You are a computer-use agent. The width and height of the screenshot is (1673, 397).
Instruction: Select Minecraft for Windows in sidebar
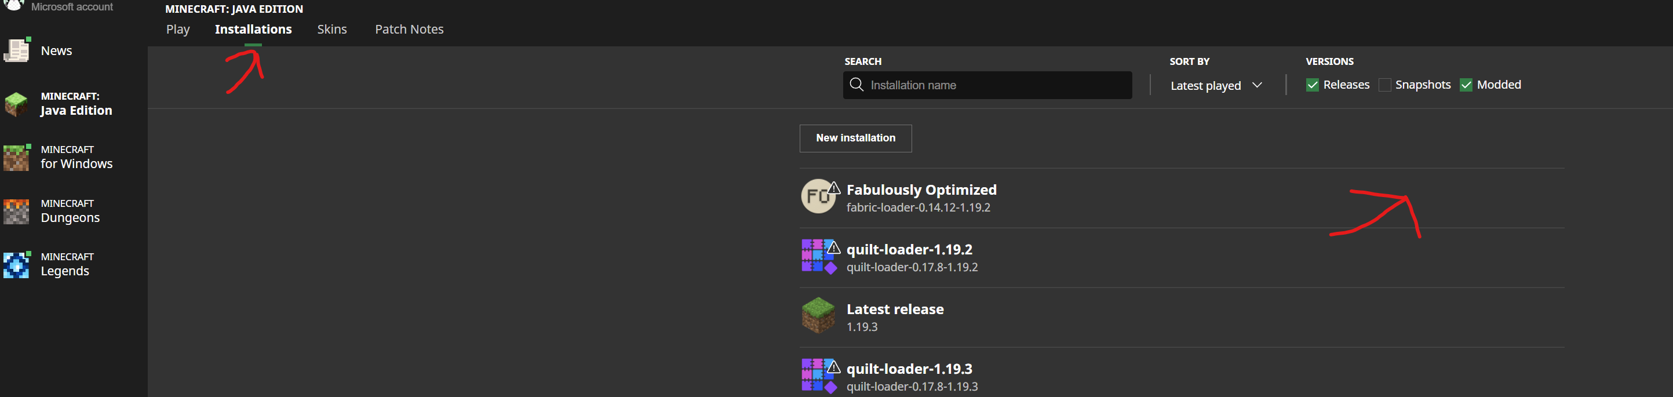pyautogui.click(x=76, y=157)
